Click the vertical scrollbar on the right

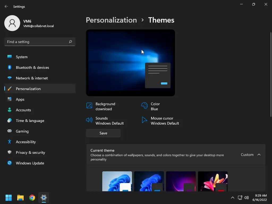[271, 75]
